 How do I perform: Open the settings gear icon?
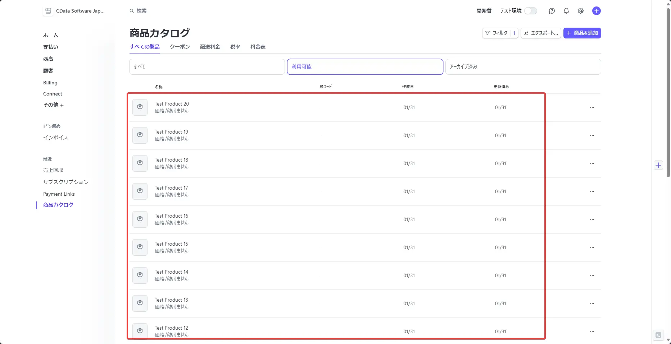(x=581, y=11)
